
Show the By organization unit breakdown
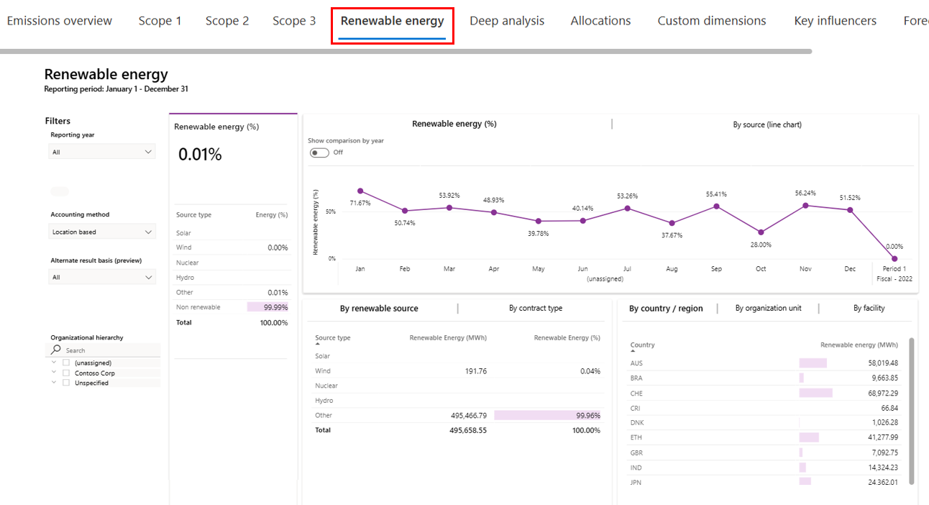[769, 308]
